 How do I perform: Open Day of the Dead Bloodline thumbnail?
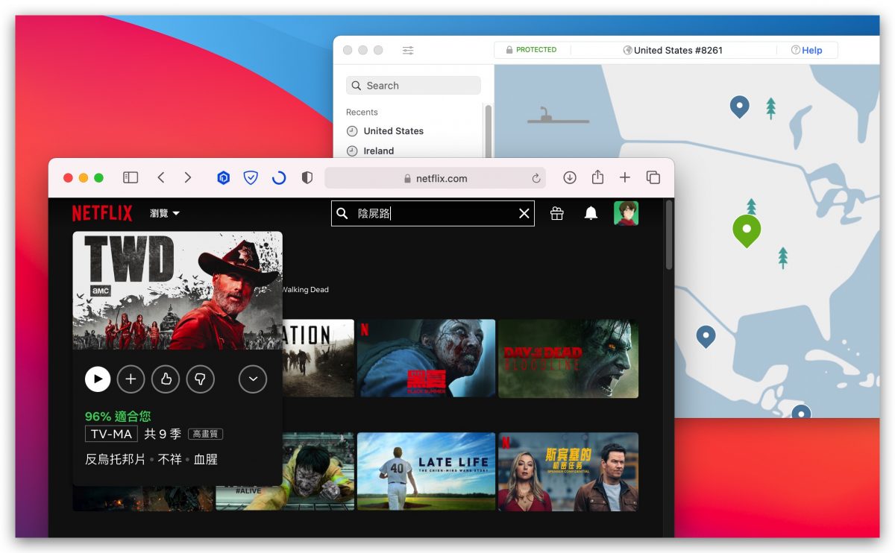tap(568, 358)
